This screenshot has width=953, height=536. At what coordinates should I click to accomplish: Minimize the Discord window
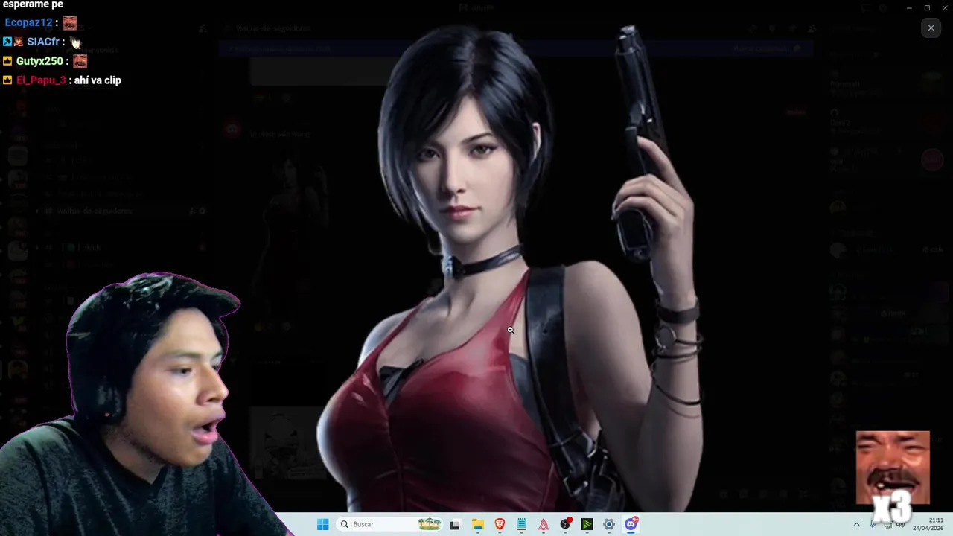point(909,7)
